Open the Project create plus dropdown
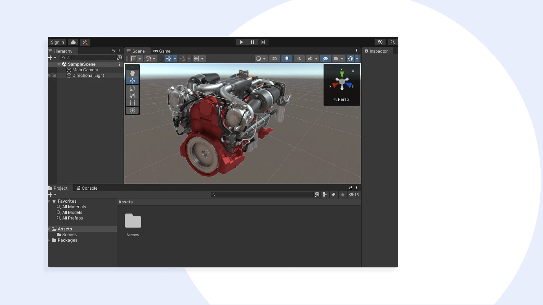This screenshot has width=543, height=305. click(x=52, y=195)
